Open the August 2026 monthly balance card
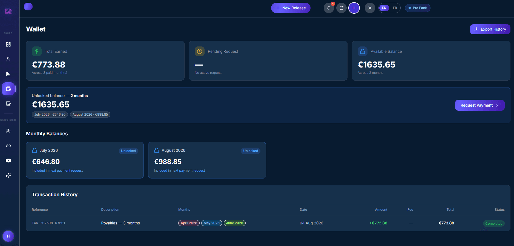This screenshot has width=514, height=246. [x=207, y=160]
